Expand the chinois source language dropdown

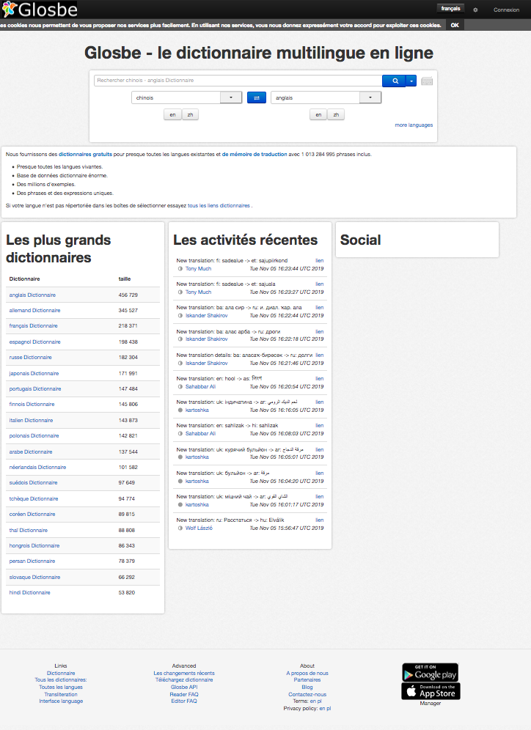pyautogui.click(x=231, y=97)
